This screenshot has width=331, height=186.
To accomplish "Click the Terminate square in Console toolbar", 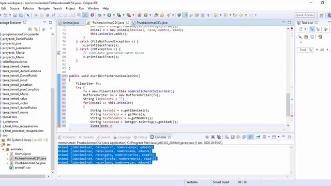I will pyautogui.click(x=207, y=137).
